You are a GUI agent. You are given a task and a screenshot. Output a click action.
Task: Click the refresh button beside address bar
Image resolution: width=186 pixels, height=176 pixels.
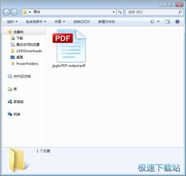(x=120, y=12)
